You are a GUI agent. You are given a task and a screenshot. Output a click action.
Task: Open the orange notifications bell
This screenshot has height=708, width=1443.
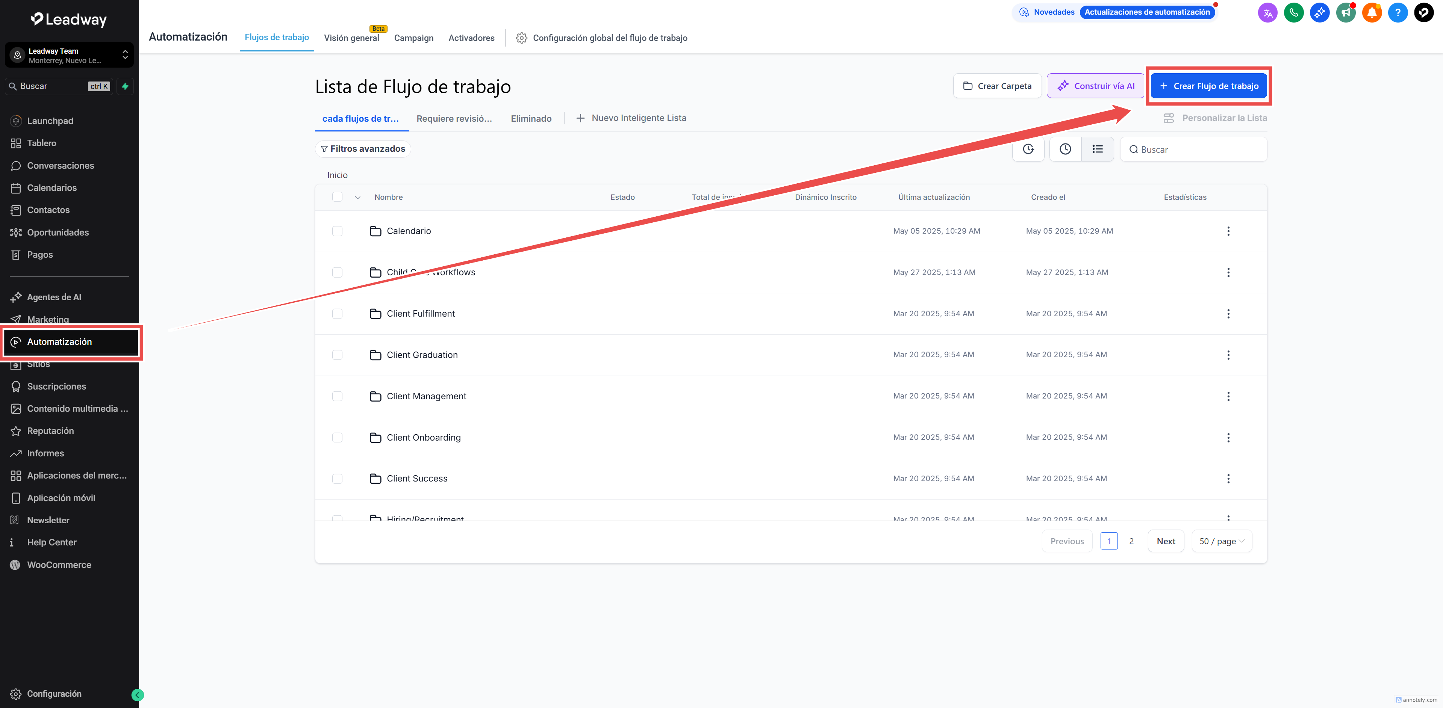pyautogui.click(x=1371, y=12)
